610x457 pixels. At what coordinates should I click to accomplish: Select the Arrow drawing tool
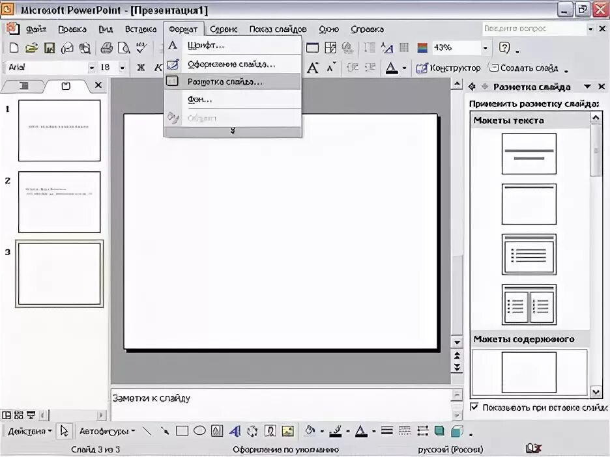(165, 430)
